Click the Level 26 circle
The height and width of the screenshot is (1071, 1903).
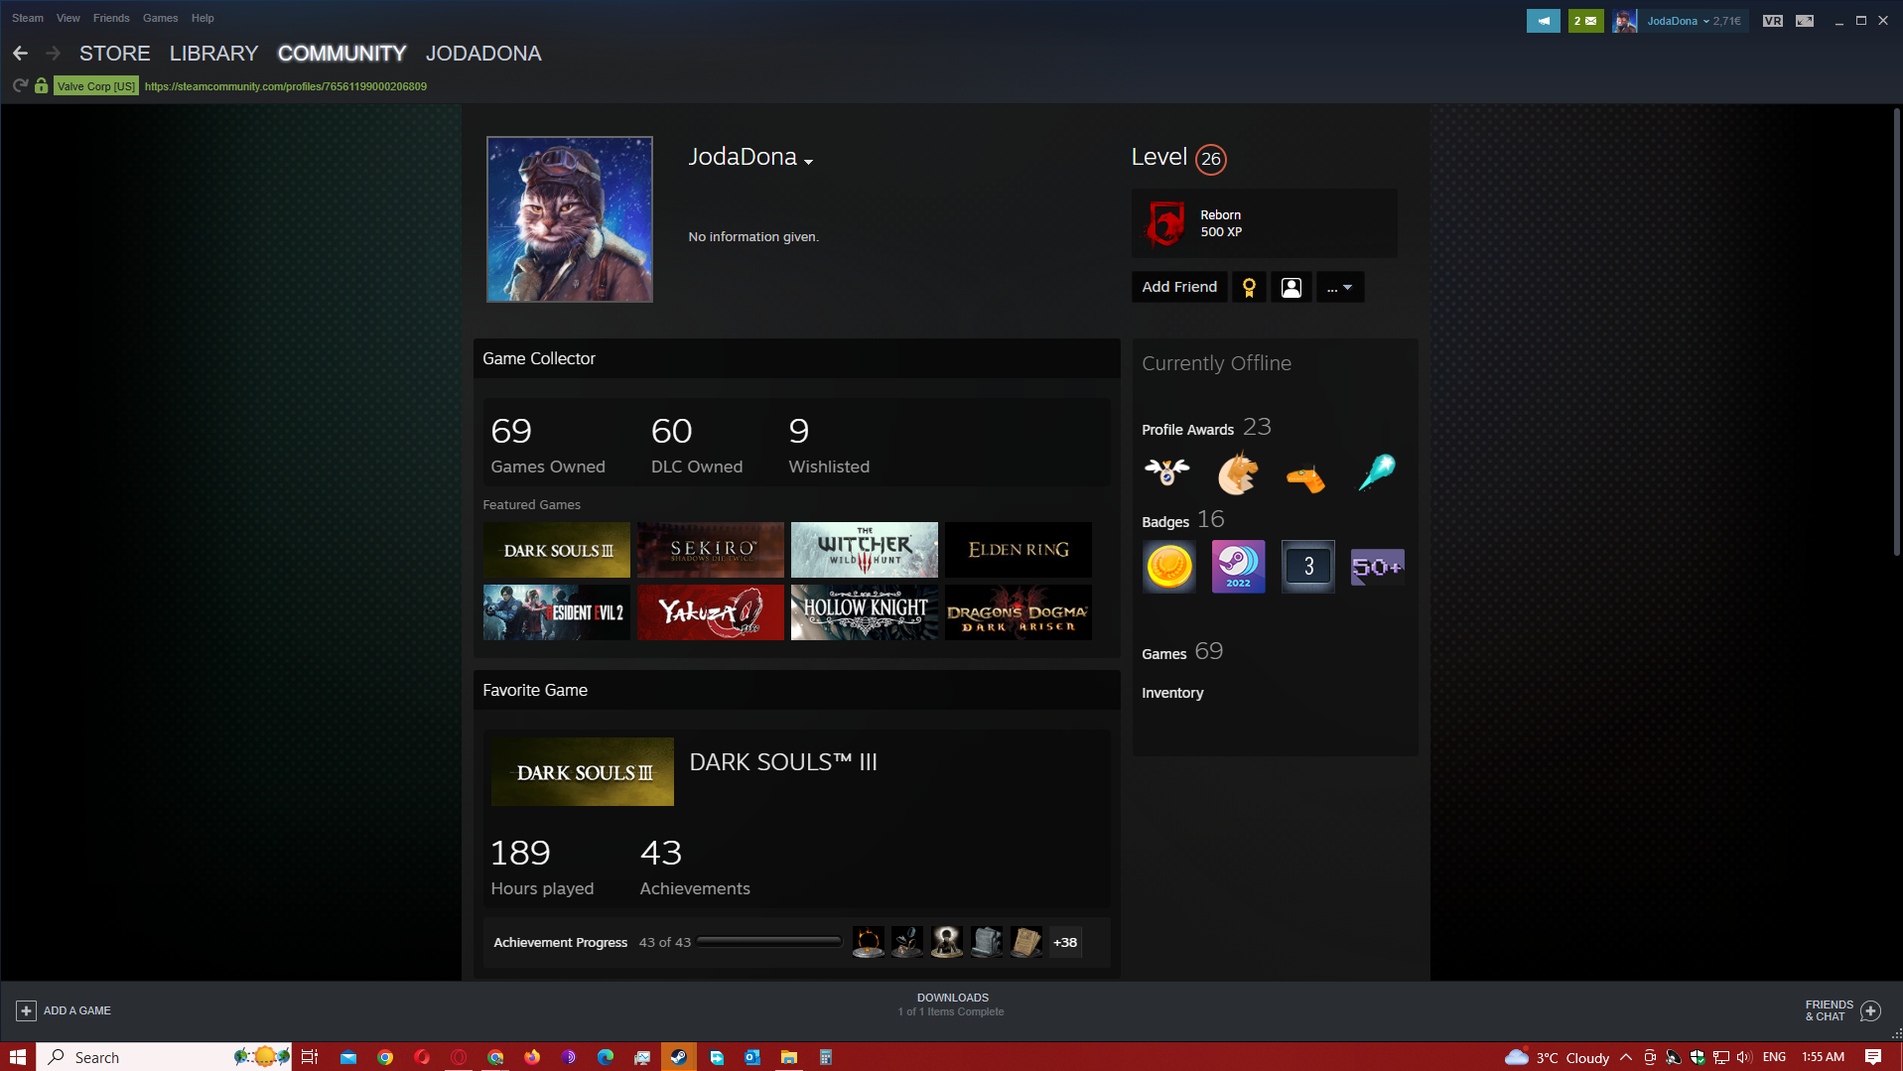[x=1210, y=159]
